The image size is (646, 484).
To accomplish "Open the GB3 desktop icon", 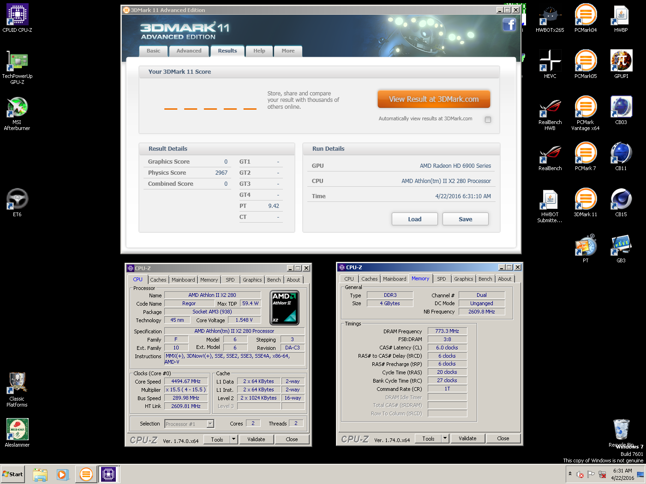I will pyautogui.click(x=621, y=249).
